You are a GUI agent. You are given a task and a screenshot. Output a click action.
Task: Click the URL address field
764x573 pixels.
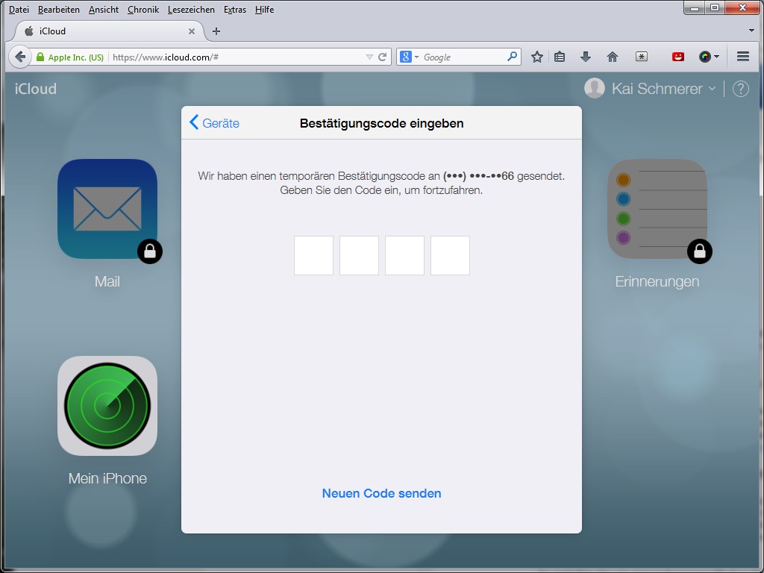pos(238,57)
